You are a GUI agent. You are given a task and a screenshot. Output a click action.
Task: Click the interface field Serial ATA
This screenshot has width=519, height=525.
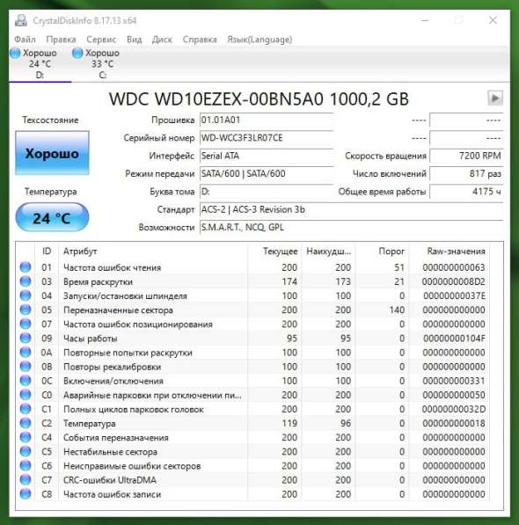[x=267, y=156]
